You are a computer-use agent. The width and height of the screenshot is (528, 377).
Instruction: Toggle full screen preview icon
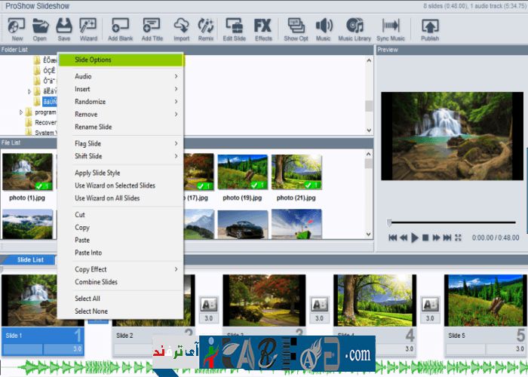458,238
